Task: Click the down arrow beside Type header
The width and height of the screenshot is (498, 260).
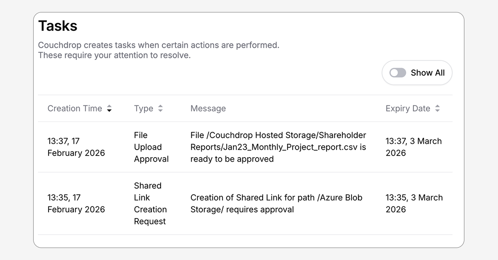Action: 161,110
